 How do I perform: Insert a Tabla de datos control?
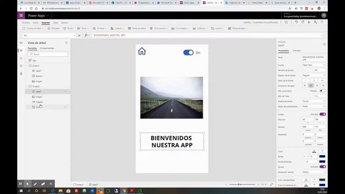coord(137,29)
